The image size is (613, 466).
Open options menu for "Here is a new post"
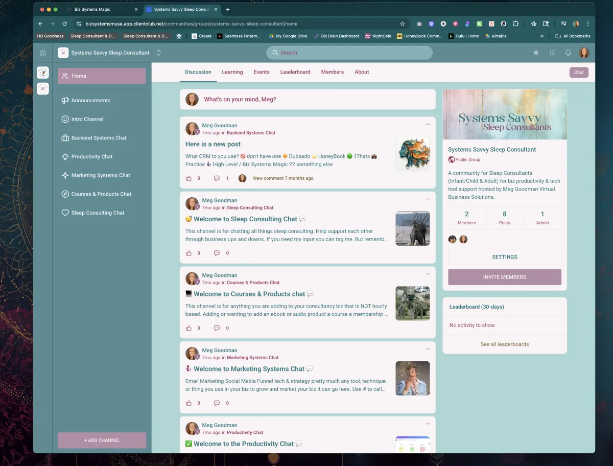[428, 124]
